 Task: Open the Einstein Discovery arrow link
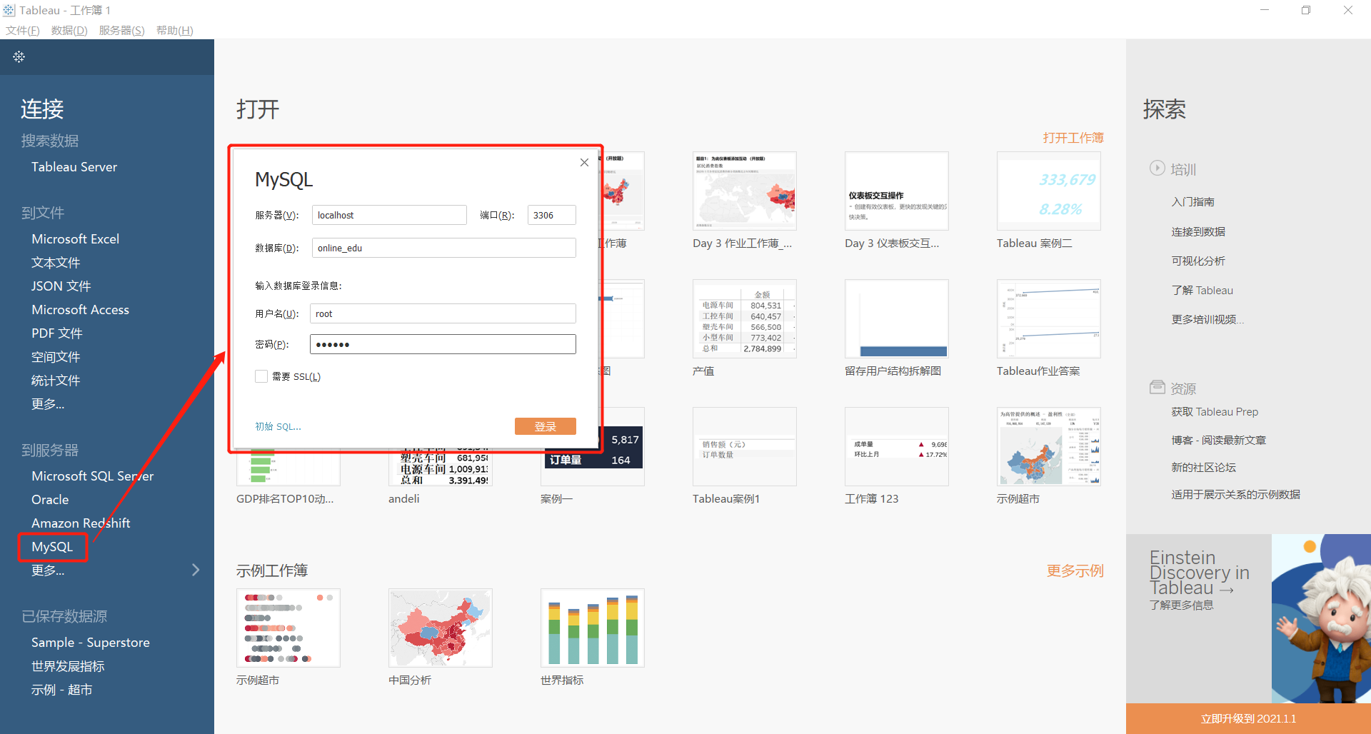1226,590
